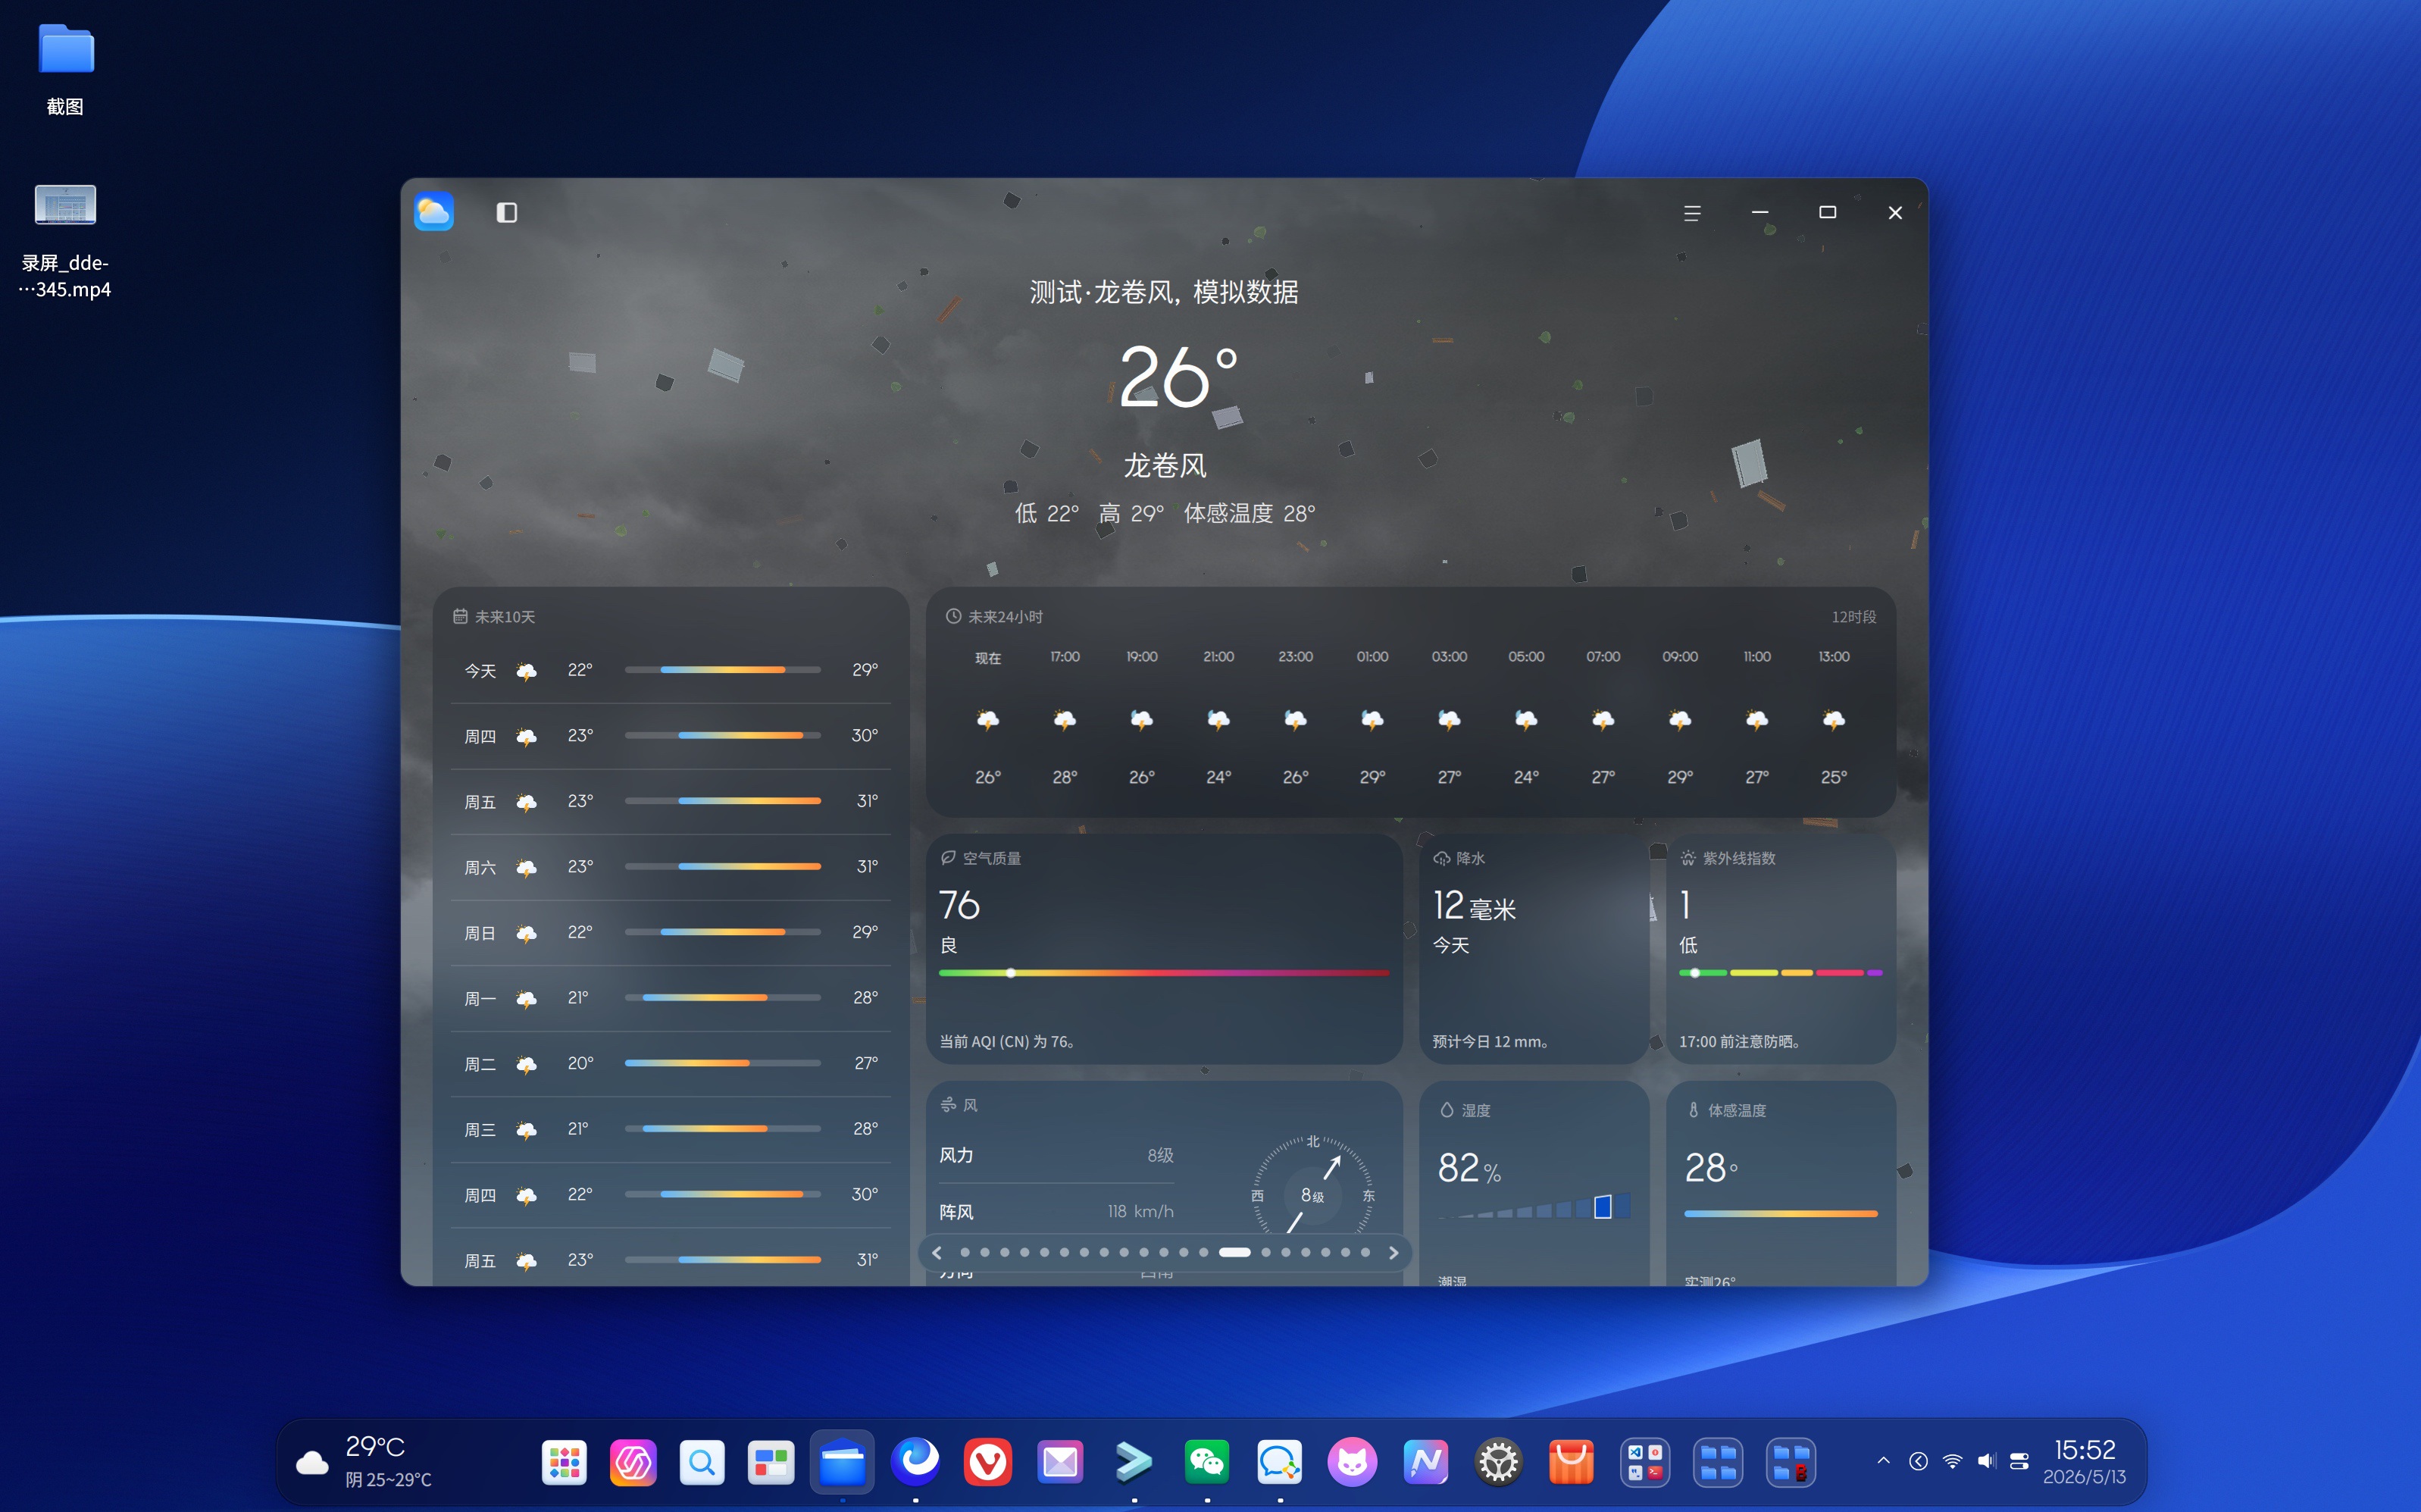2421x1512 pixels.
Task: Open the Vivaldi browser in dock
Action: 987,1462
